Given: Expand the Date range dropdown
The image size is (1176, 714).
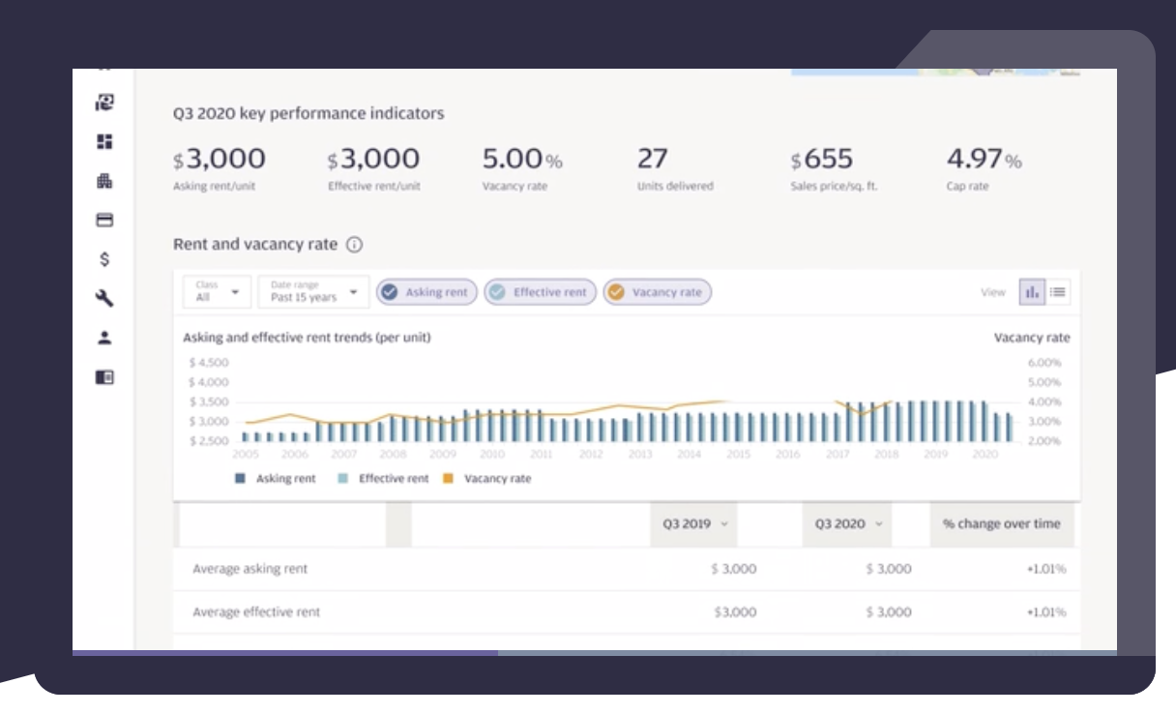Looking at the screenshot, I should (313, 292).
